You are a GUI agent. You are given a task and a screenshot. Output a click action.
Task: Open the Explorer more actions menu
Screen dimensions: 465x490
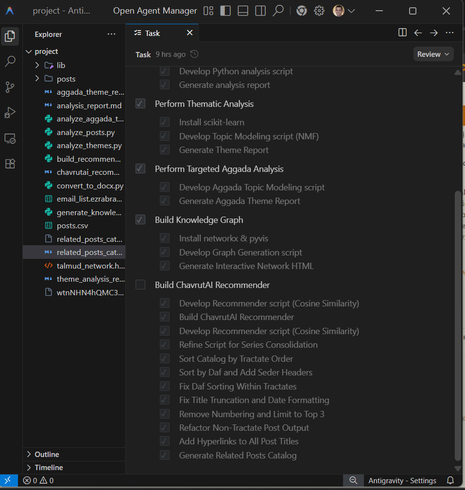tap(111, 34)
